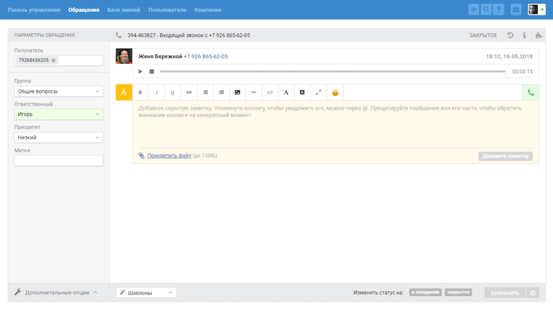
Task: Insert unordered list
Action: [x=221, y=93]
